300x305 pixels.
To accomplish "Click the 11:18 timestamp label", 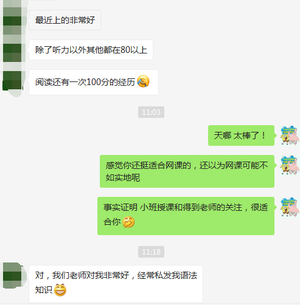I will (x=151, y=252).
